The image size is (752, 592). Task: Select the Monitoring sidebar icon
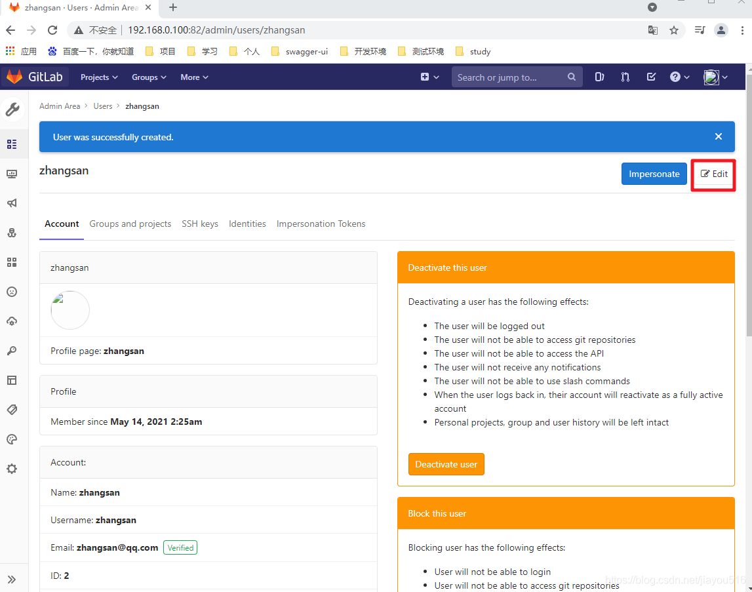point(14,174)
